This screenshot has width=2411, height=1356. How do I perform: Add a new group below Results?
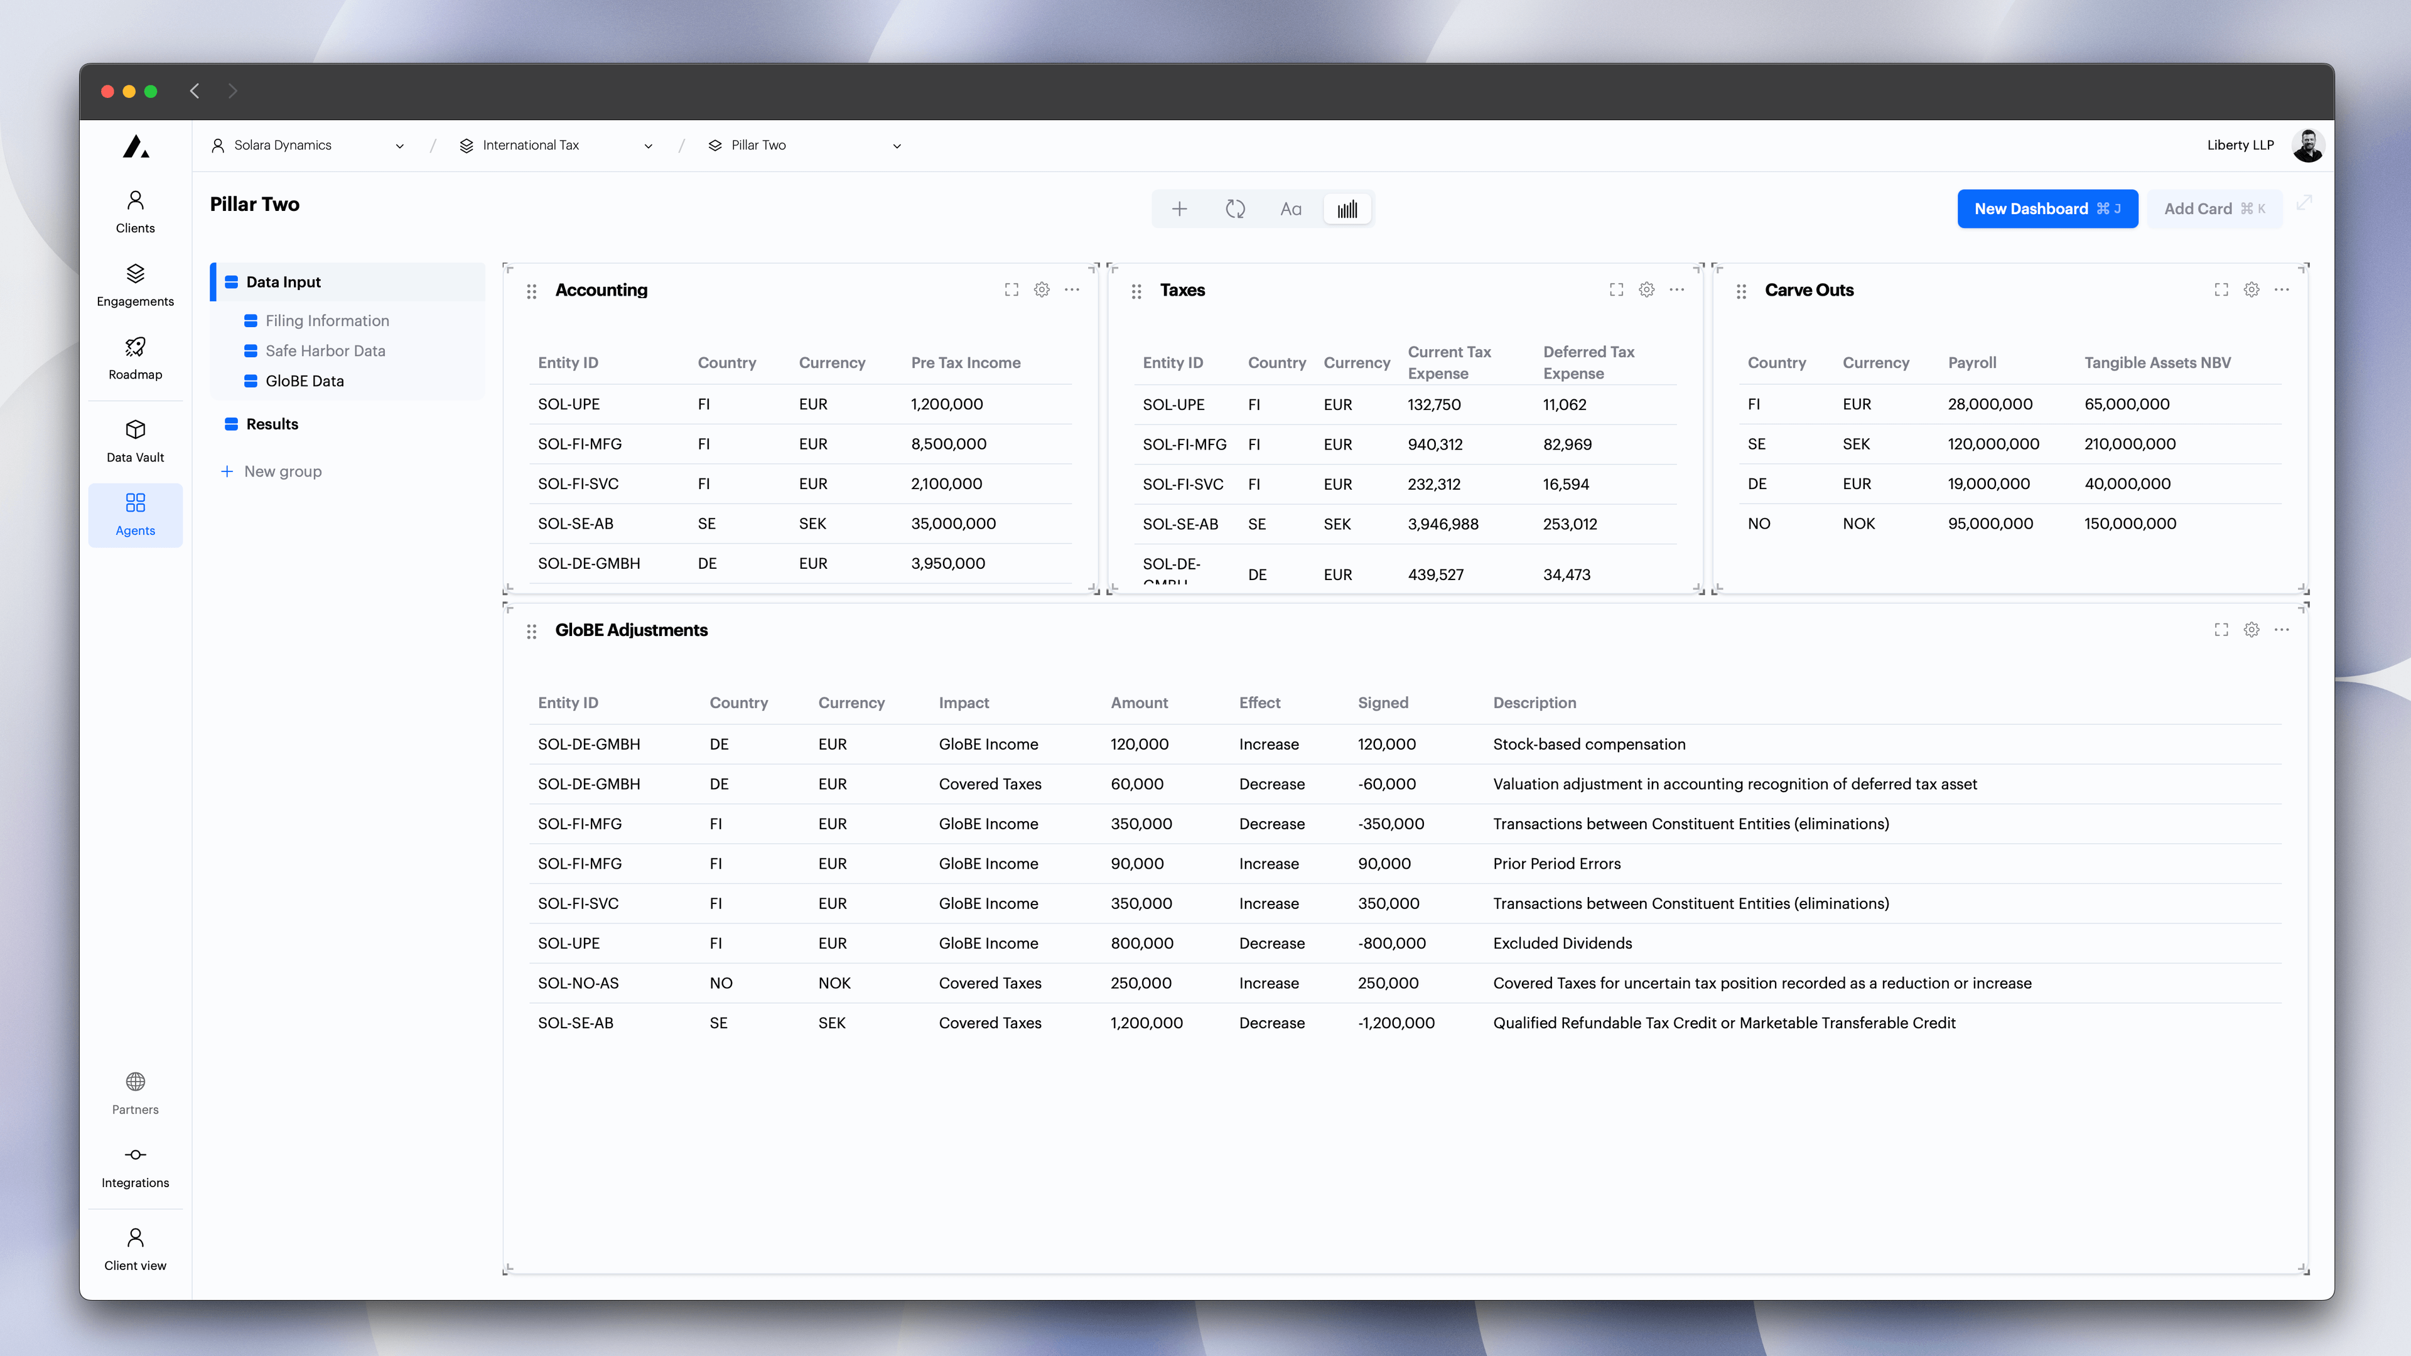[x=271, y=471]
